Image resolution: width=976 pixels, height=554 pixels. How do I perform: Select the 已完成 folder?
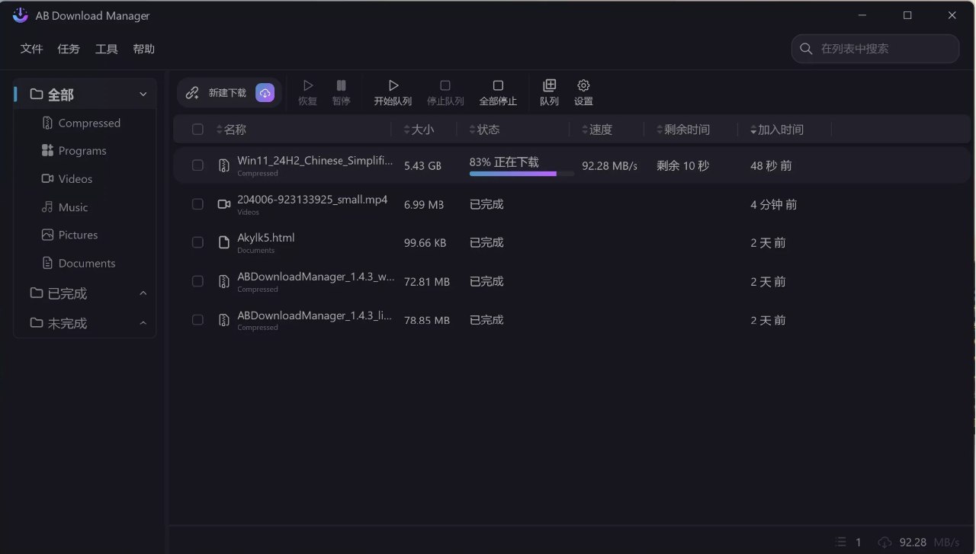tap(58, 293)
